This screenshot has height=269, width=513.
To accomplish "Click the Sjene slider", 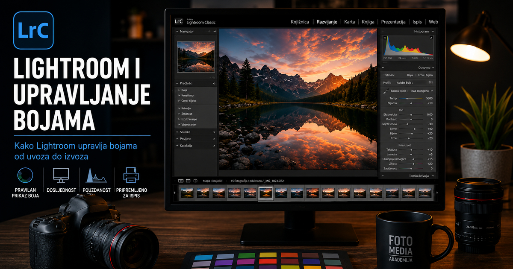I will pos(411,129).
